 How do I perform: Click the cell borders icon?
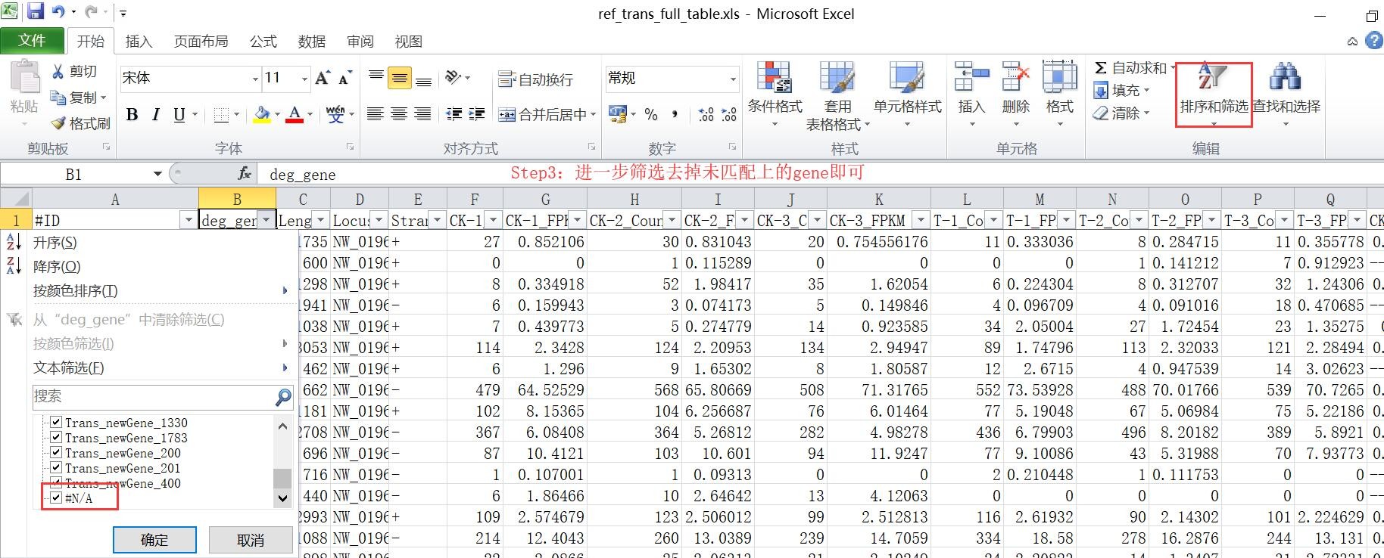[221, 115]
